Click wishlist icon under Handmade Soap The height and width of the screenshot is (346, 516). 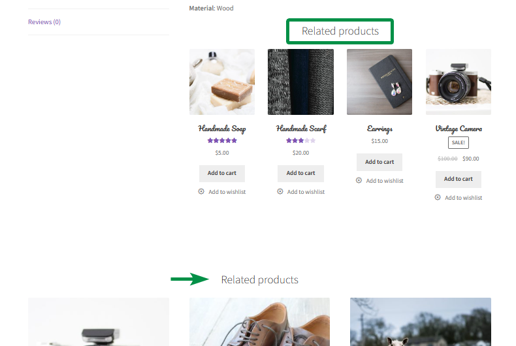(201, 192)
